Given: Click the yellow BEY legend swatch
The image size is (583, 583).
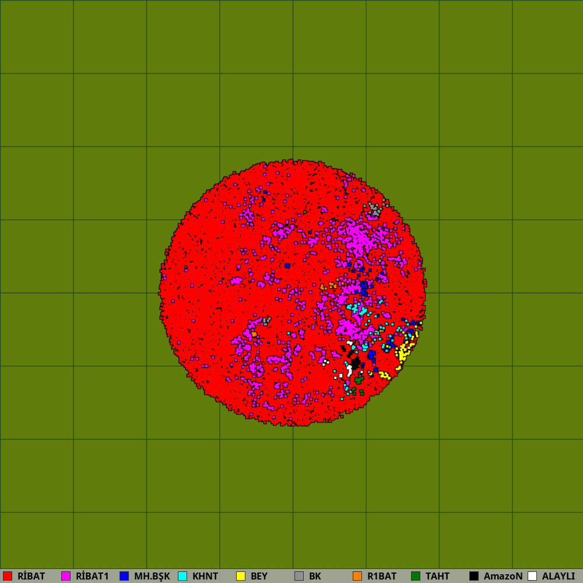Looking at the screenshot, I should 241,576.
